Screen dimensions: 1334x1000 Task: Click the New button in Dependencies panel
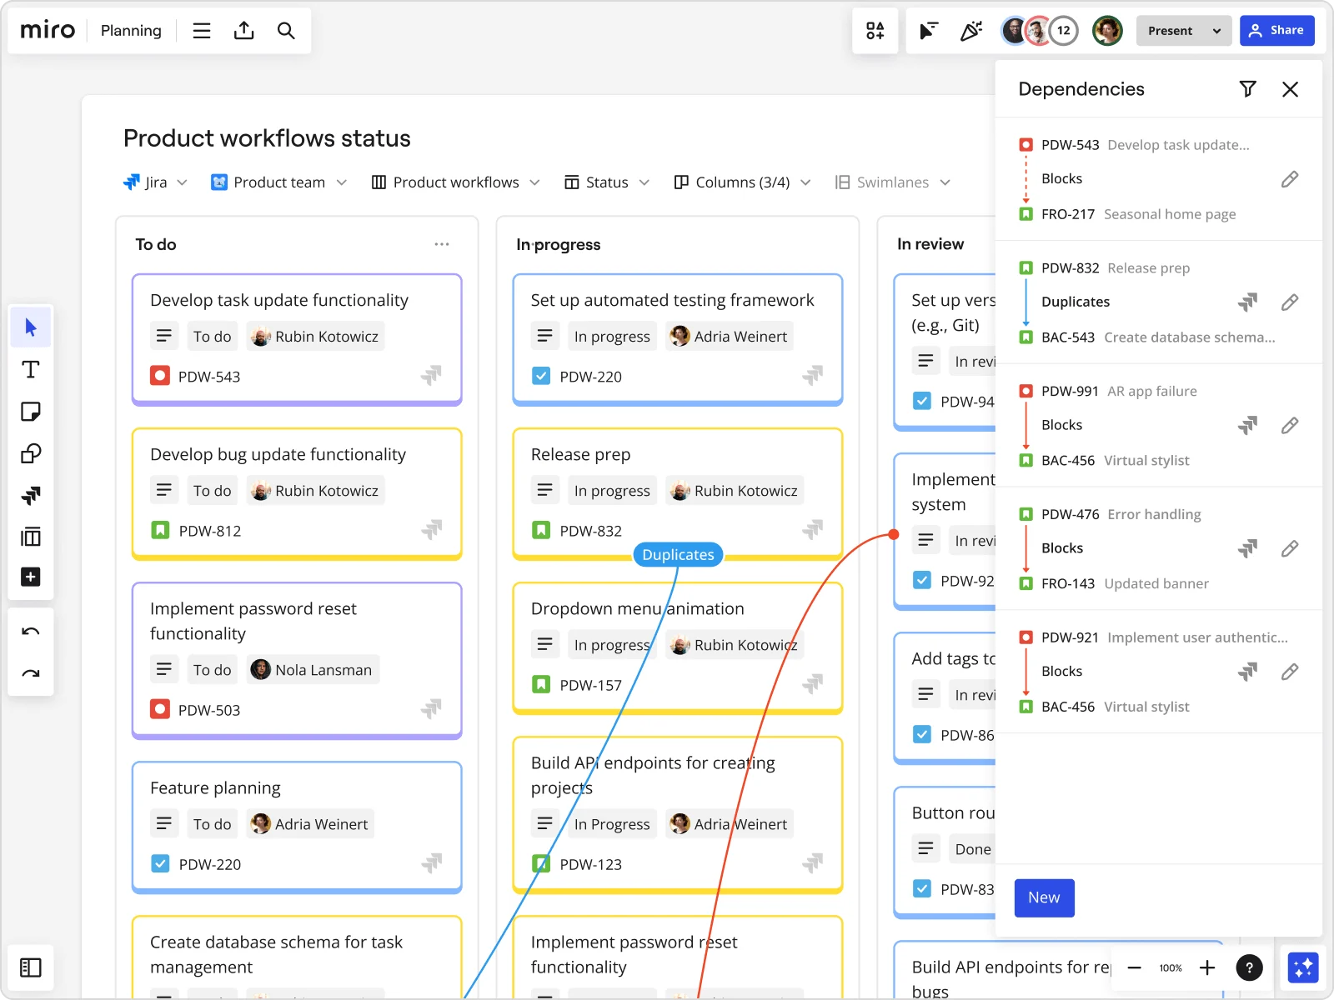click(1045, 897)
